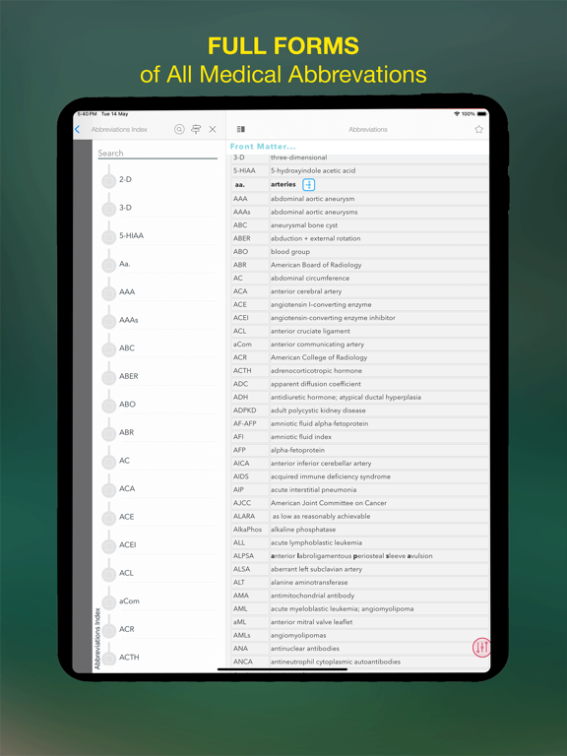Viewport: 567px width, 756px height.
Task: Click the ALARA cell in the table
Action: coord(250,517)
